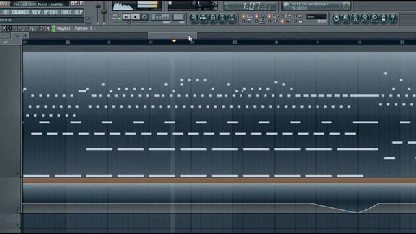Select the Draw pencil tool in Playlist
Screen dimensions: 416x234
pos(4,29)
